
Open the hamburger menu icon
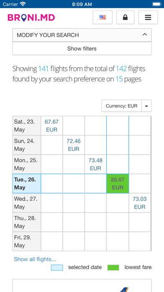click(148, 18)
